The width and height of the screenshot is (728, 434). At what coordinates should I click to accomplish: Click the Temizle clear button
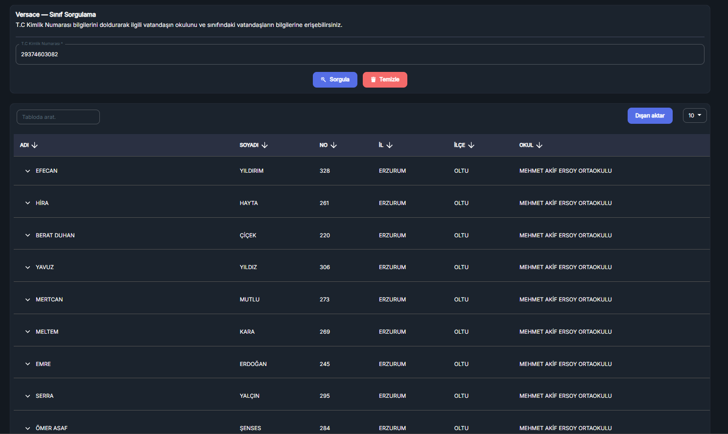(x=385, y=80)
